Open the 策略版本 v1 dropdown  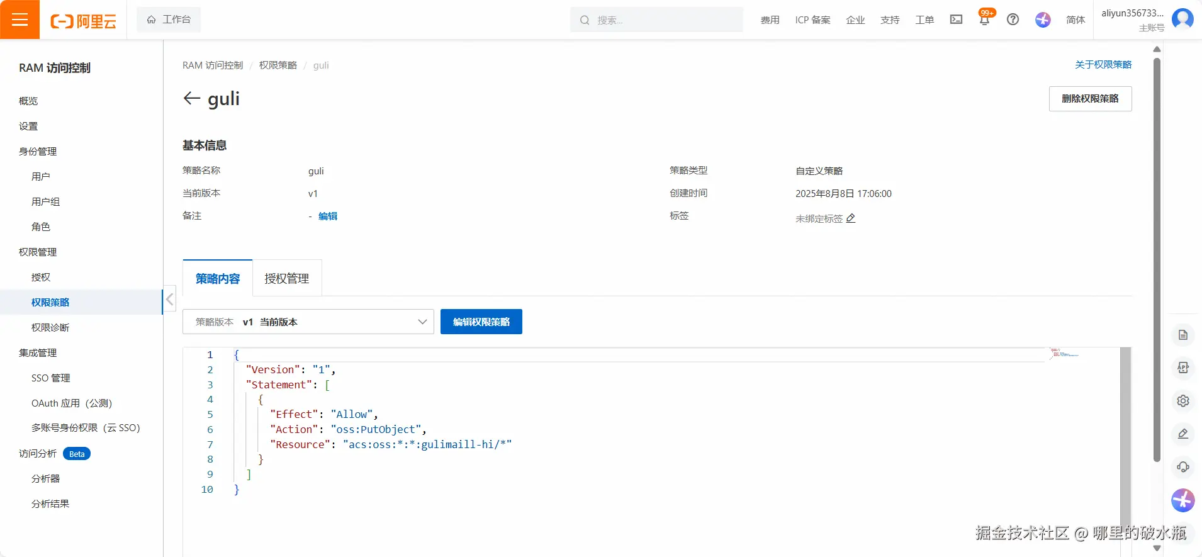coord(308,322)
